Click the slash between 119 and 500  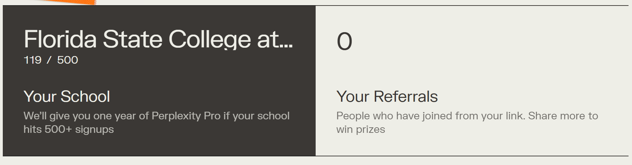tap(49, 60)
